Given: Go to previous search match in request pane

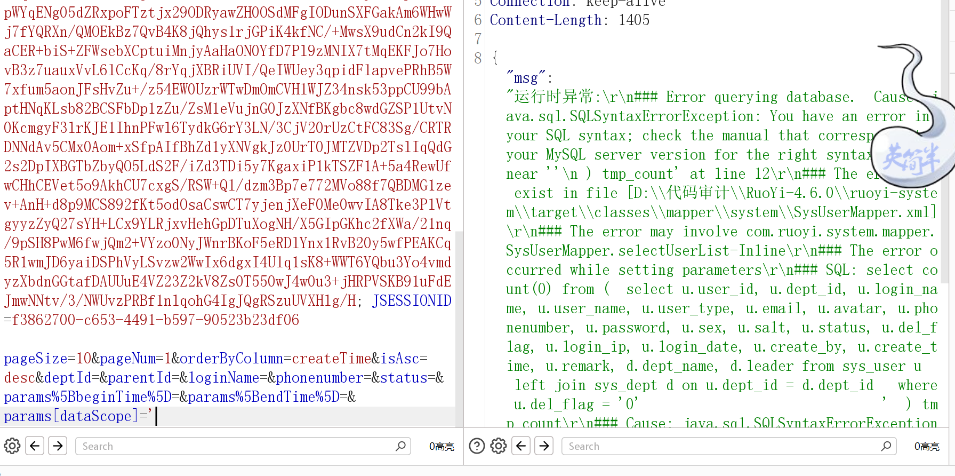Looking at the screenshot, I should point(35,446).
